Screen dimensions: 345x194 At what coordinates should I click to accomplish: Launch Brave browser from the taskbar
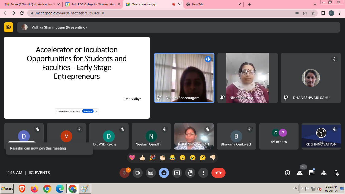pyautogui.click(x=22, y=188)
